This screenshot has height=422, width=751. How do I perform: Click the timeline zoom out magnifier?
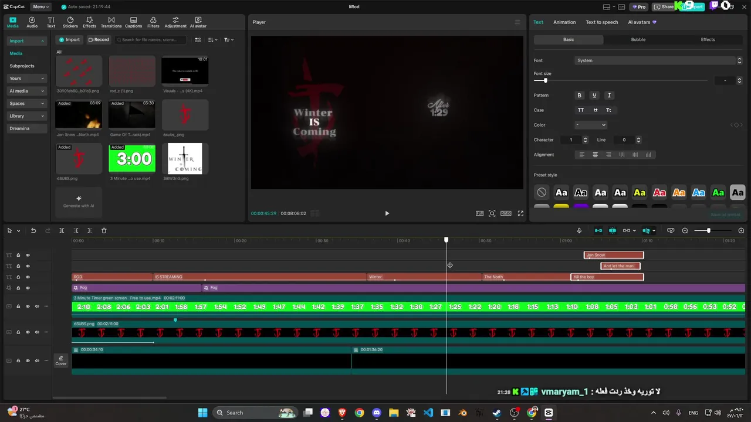685,230
